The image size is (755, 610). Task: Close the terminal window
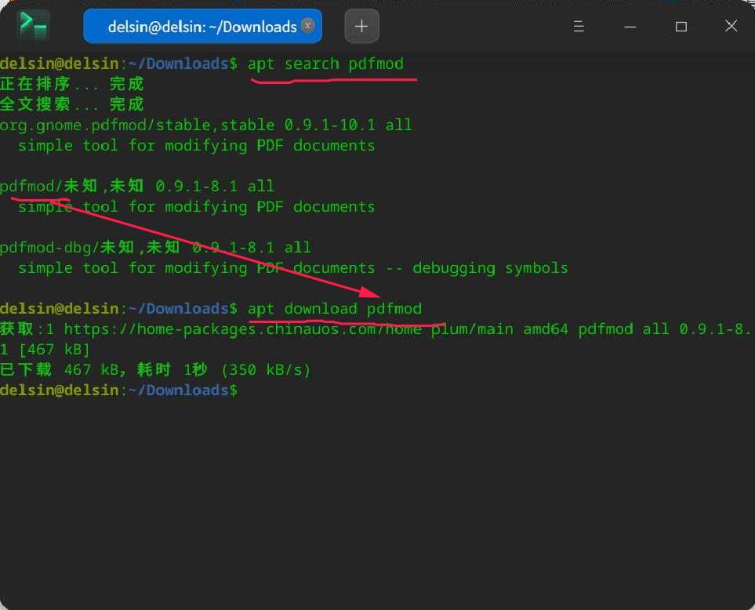(731, 27)
